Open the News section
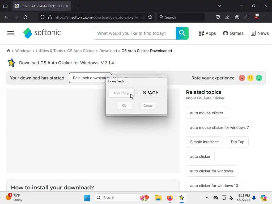The image size is (272, 204). 260,33
